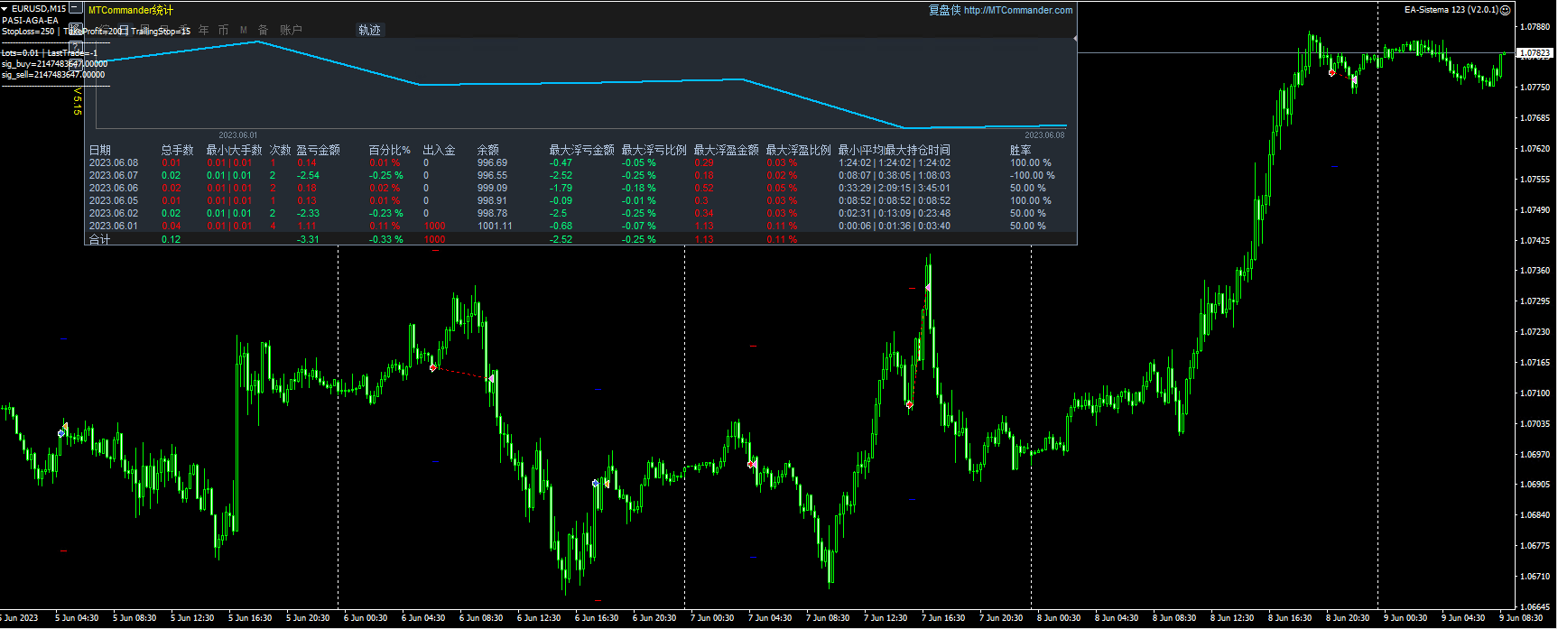1558x629 pixels.
Task: Click the 胜率 column header
Action: coord(1020,150)
